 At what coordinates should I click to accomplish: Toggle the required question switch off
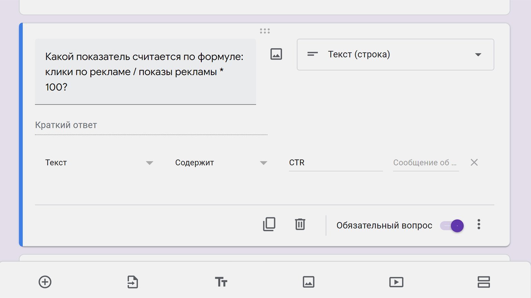tap(452, 226)
